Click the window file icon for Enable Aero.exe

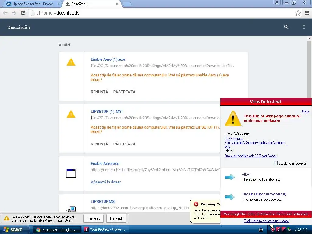click(x=71, y=173)
